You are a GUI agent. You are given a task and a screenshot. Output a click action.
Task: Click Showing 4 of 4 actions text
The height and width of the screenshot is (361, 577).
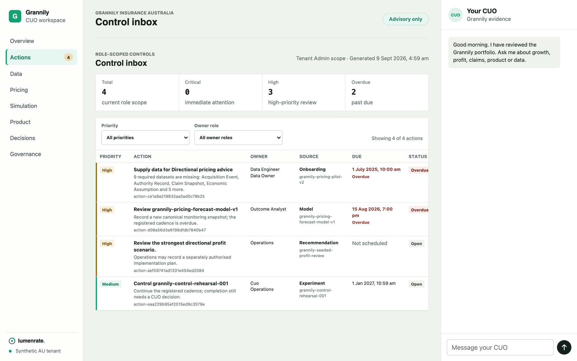pyautogui.click(x=397, y=138)
